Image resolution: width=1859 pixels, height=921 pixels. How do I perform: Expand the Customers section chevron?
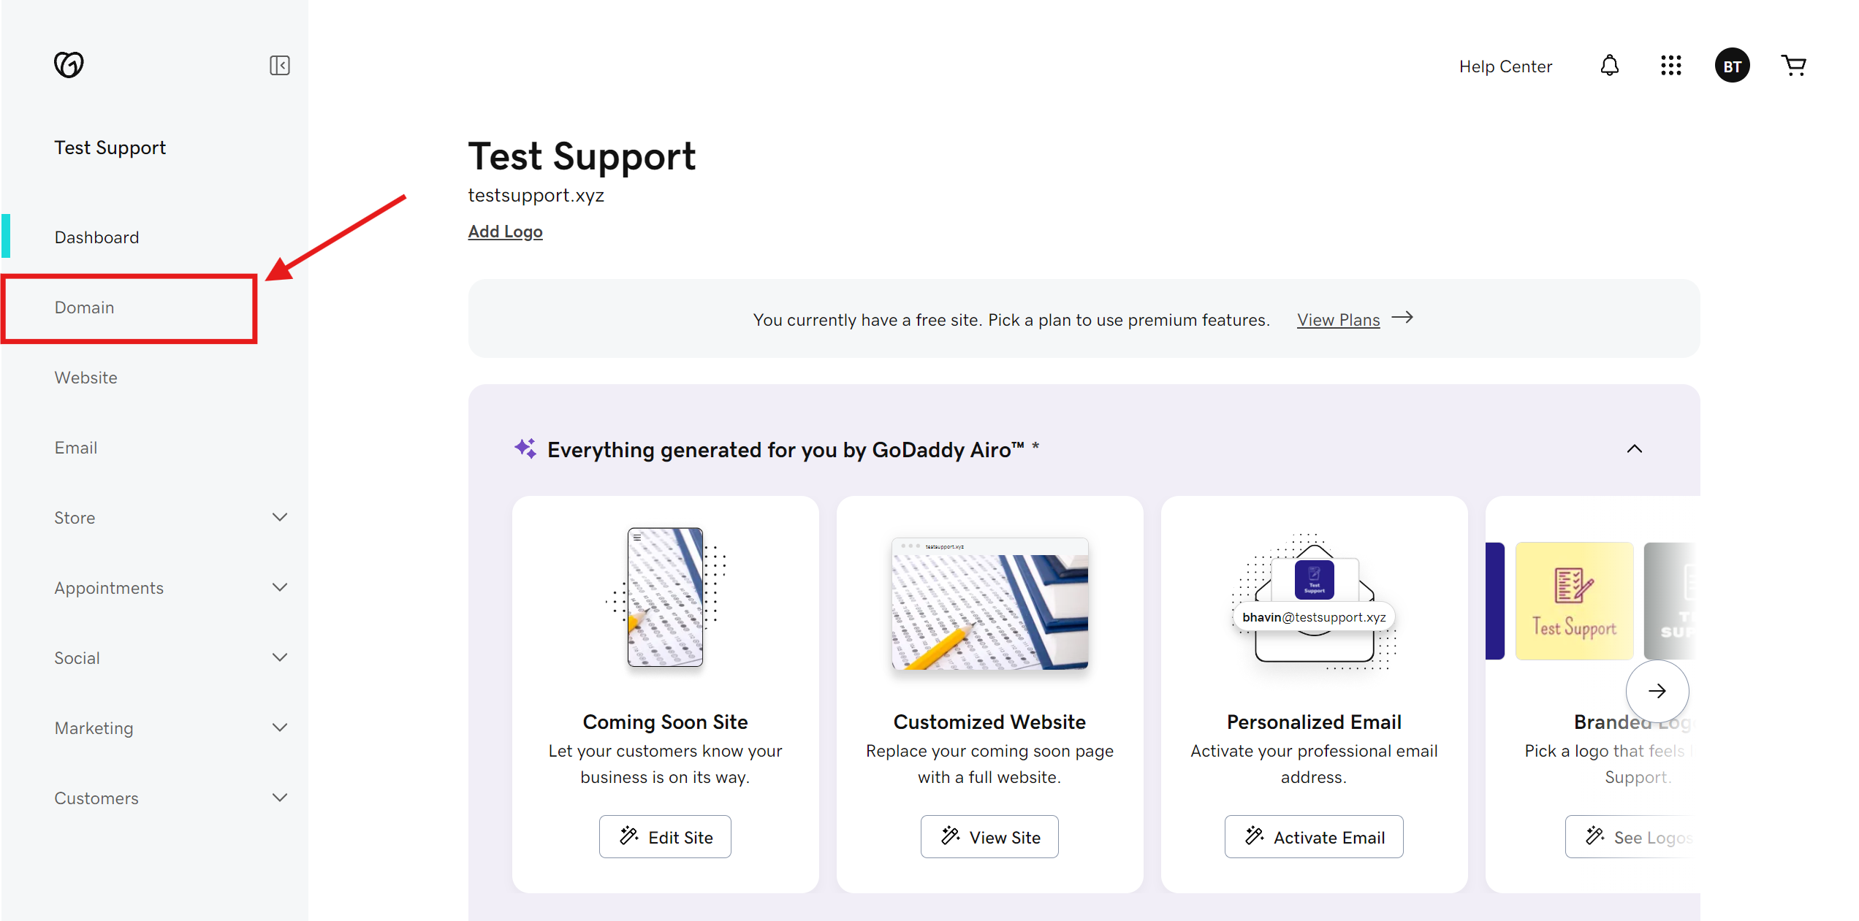coord(280,798)
